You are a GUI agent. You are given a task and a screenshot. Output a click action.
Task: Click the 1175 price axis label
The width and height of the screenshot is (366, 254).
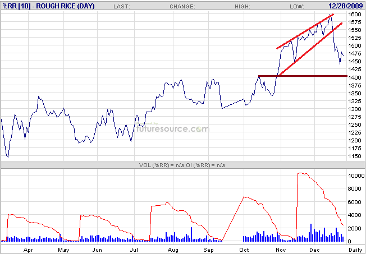click(354, 149)
